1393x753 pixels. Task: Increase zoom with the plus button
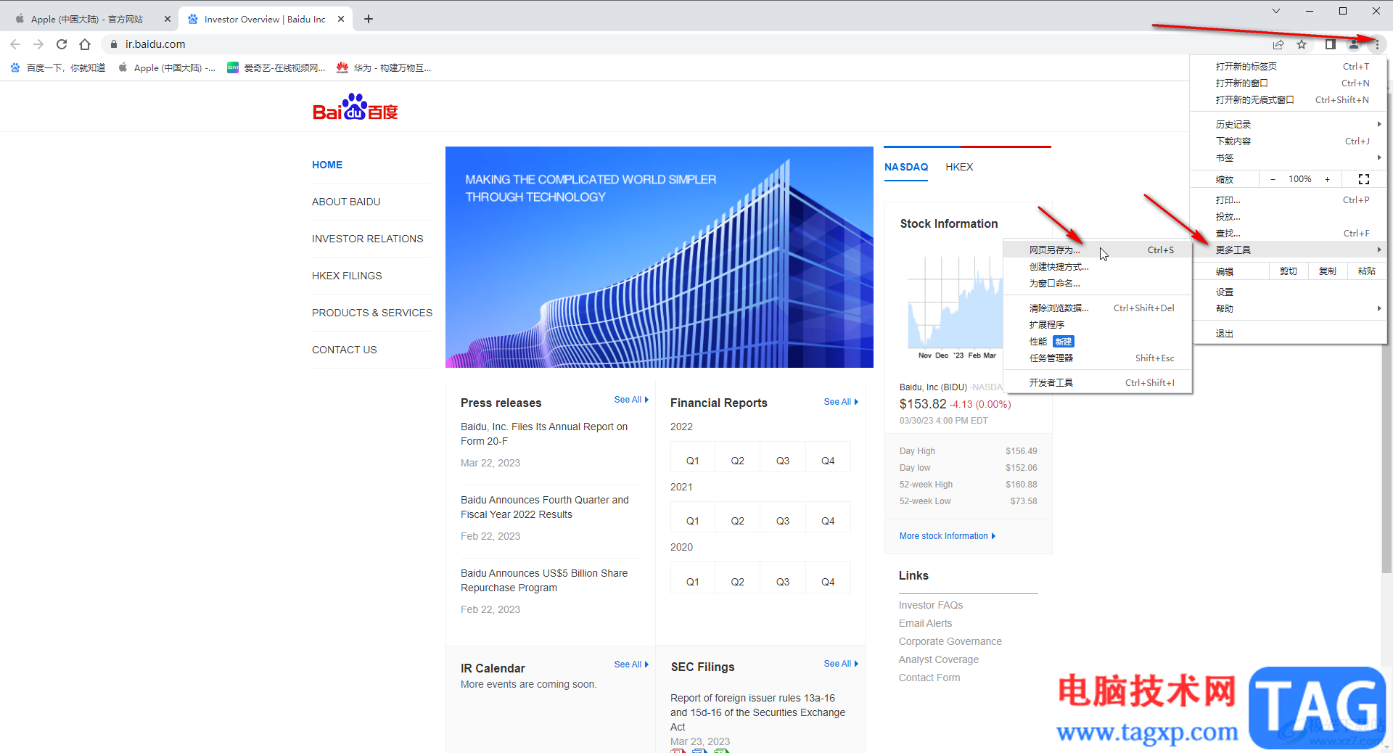(x=1328, y=179)
